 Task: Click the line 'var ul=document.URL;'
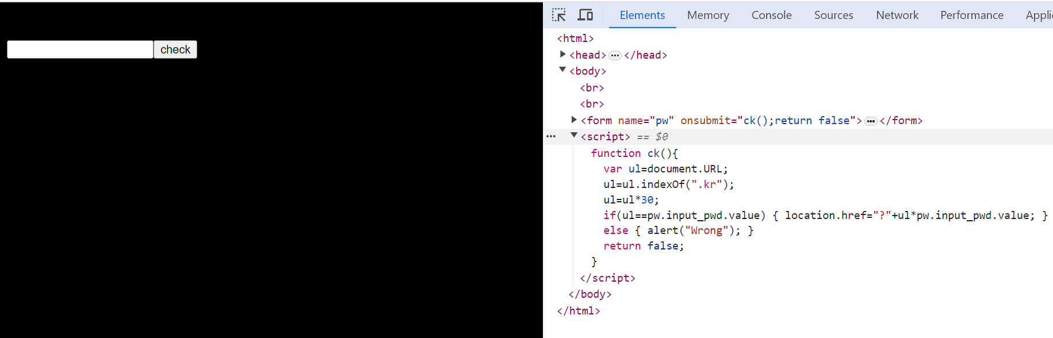[665, 169]
